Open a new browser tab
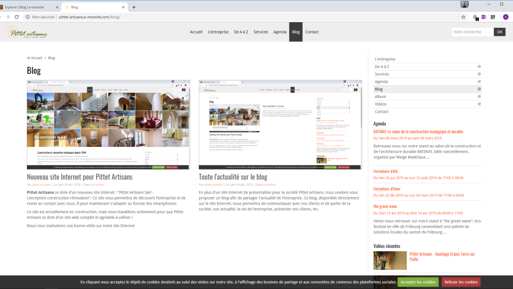This screenshot has height=289, width=513. (x=134, y=7)
